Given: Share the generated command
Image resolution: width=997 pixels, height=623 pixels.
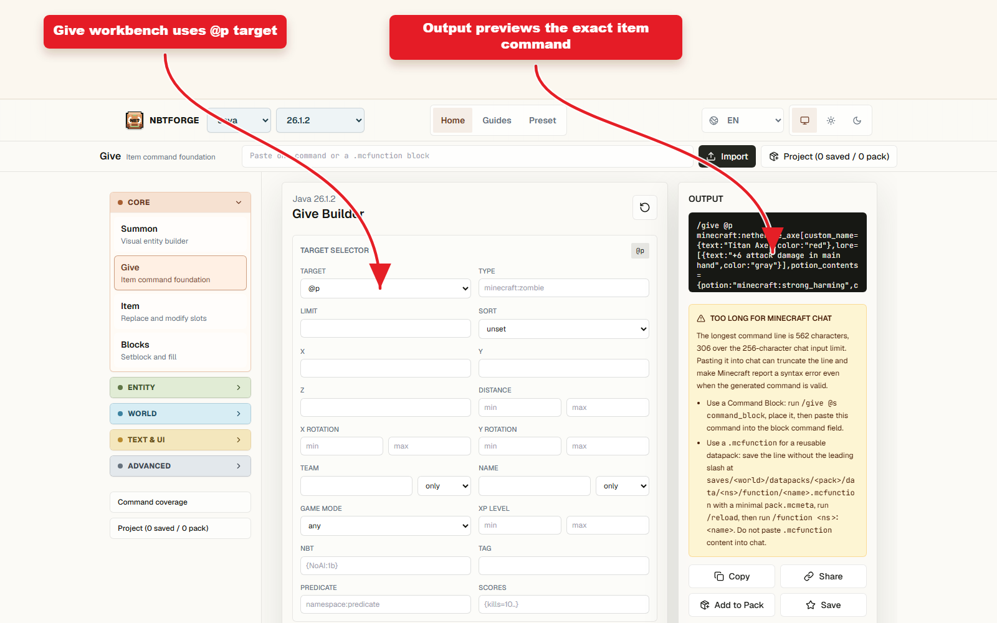Looking at the screenshot, I should pyautogui.click(x=823, y=576).
